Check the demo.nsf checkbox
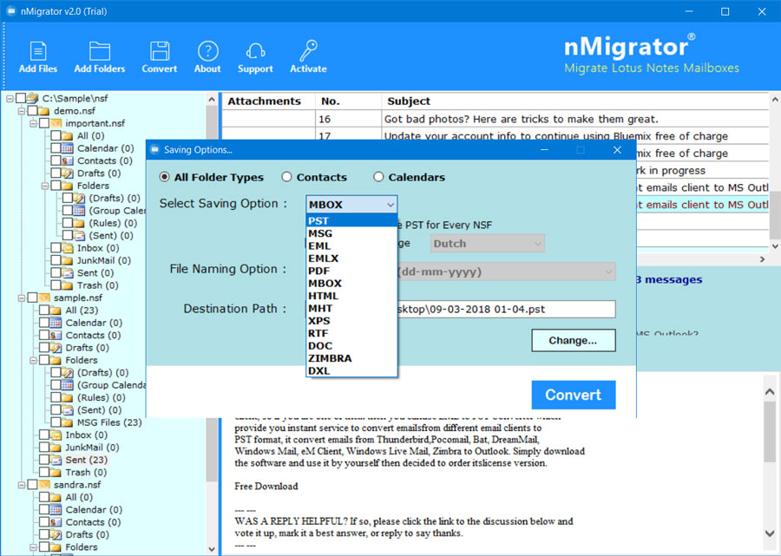781x556 pixels. pyautogui.click(x=32, y=111)
